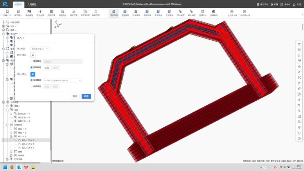304x171 pixels.
Task: Click the enabled 拾取 button
Action: [x=47, y=68]
